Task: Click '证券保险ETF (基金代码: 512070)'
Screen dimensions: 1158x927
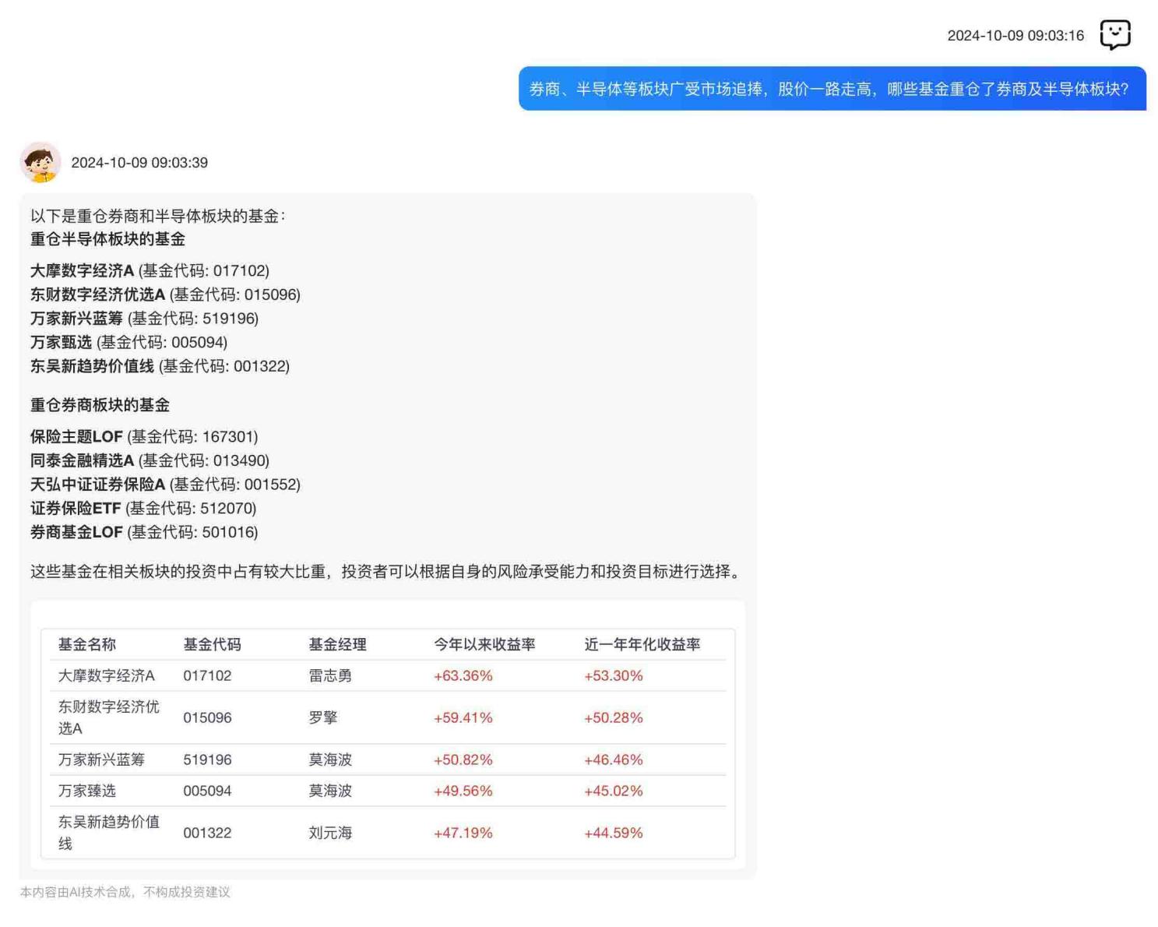Action: pos(143,509)
